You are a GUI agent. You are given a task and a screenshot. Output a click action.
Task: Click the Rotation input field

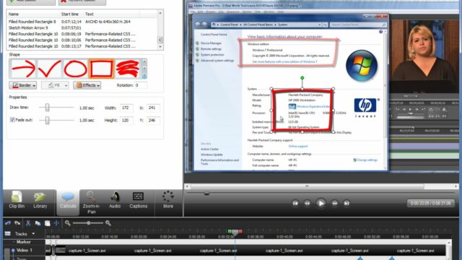(x=141, y=85)
